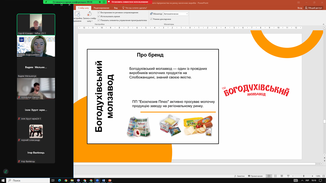Show hidden system tray icons chevron
Image resolution: width=326 pixels, height=183 pixels.
(x=302, y=180)
